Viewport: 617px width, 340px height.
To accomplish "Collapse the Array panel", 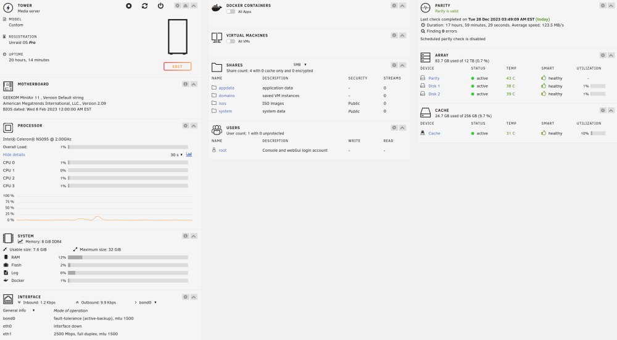I will coord(611,56).
